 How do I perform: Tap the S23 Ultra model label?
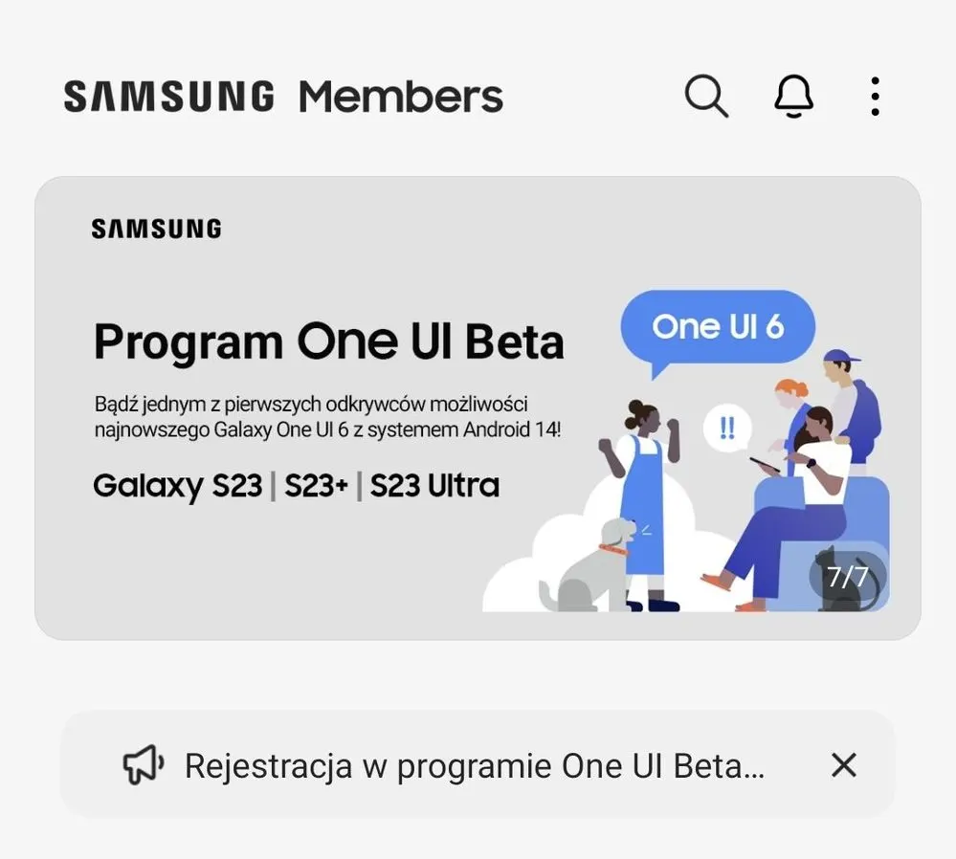tap(434, 486)
